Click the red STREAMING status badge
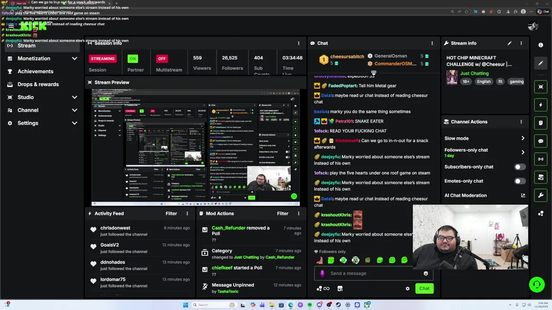The image size is (552, 310). pos(103,59)
